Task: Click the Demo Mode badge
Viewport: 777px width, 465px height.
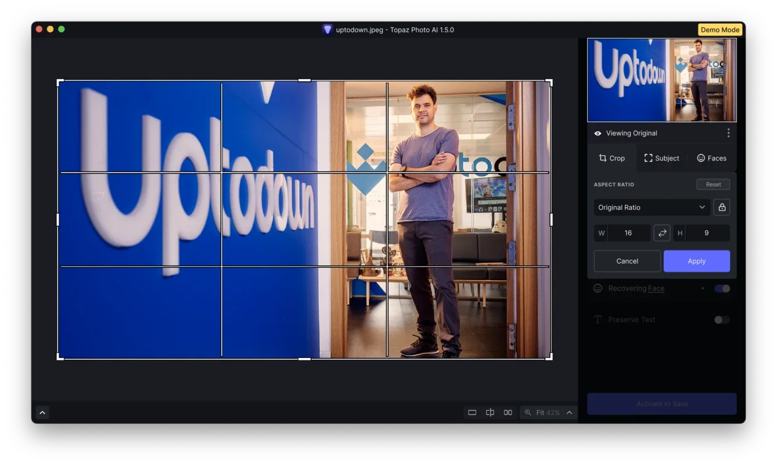Action: [720, 30]
